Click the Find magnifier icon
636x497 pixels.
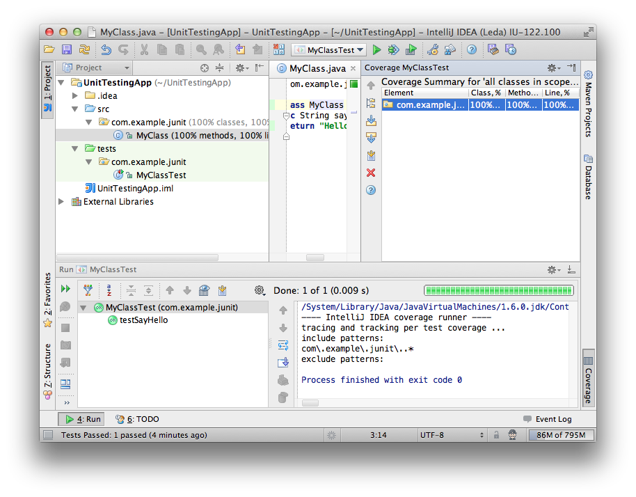pos(201,50)
